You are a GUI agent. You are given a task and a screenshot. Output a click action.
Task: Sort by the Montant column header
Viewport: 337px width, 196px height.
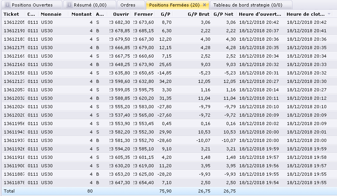pyautogui.click(x=82, y=14)
